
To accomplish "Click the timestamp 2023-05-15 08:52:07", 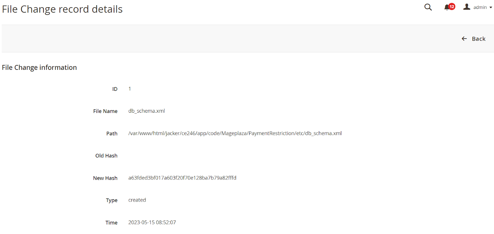I will [x=152, y=222].
